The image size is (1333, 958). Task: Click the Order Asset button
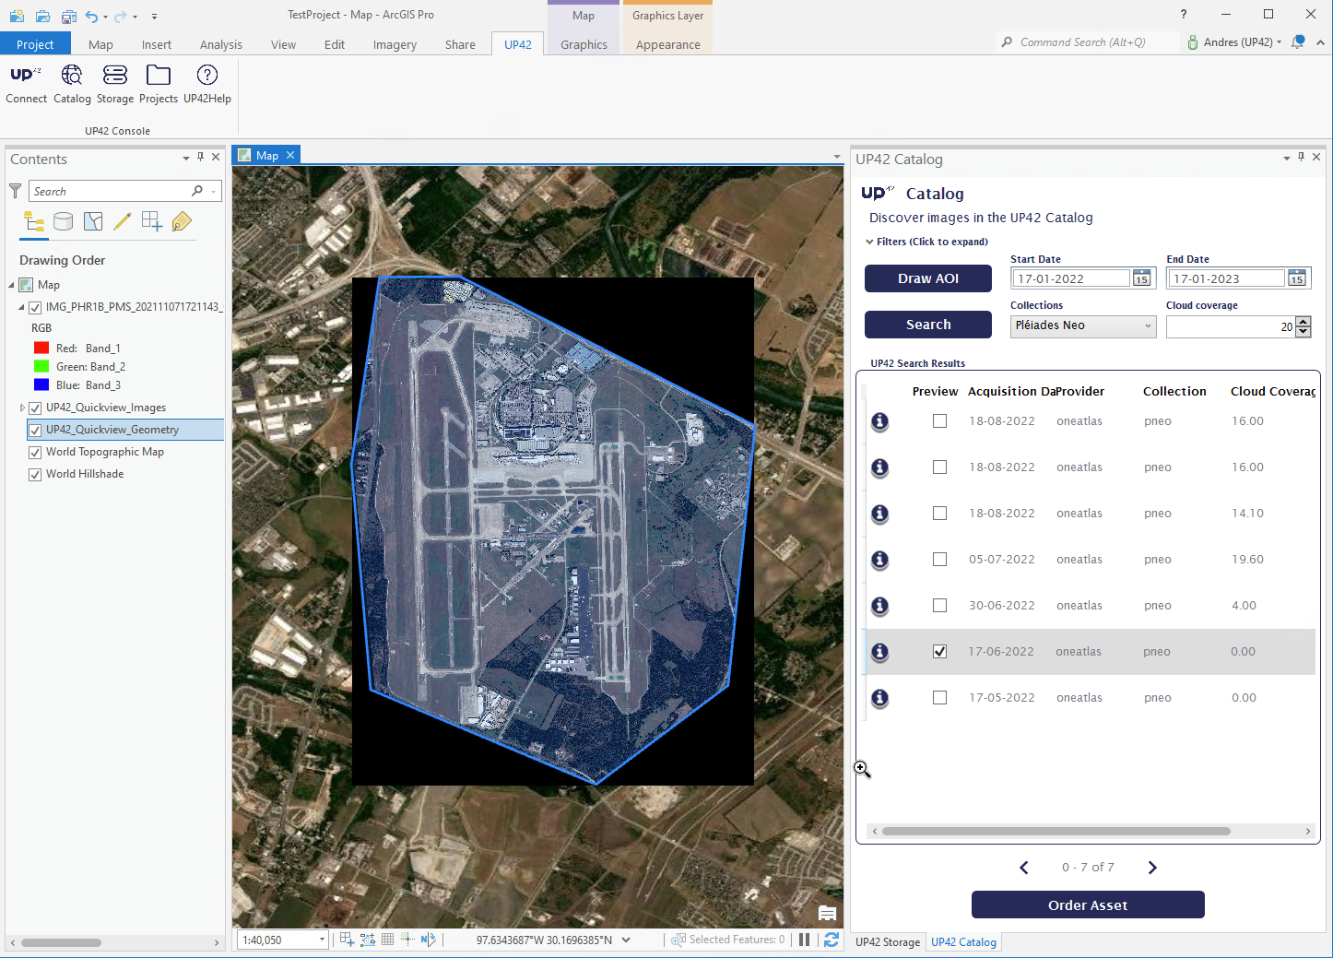(1087, 905)
